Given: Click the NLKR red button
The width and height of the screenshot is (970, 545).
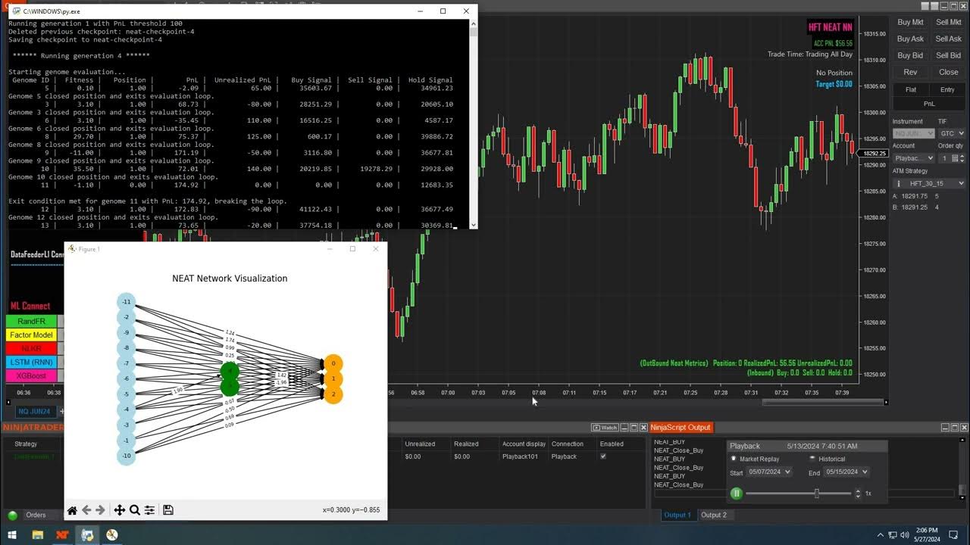Looking at the screenshot, I should pos(32,349).
